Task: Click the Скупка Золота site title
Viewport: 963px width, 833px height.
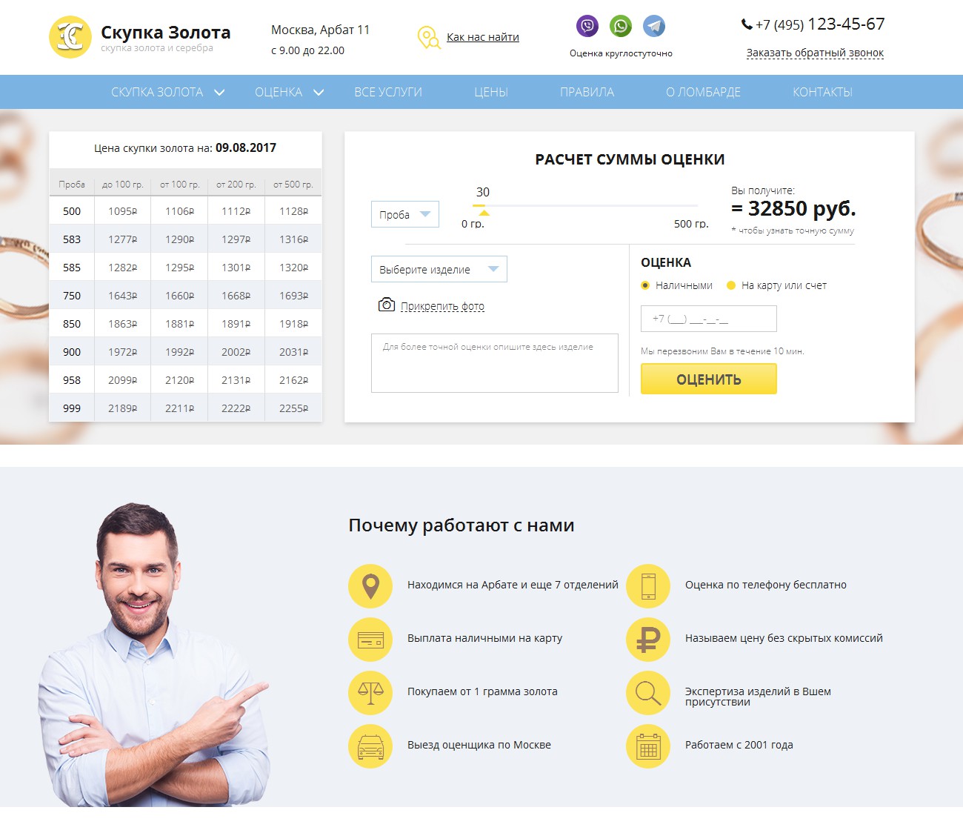Action: point(166,33)
